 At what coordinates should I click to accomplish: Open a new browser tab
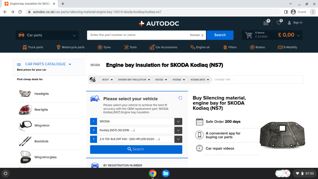(x=63, y=3)
